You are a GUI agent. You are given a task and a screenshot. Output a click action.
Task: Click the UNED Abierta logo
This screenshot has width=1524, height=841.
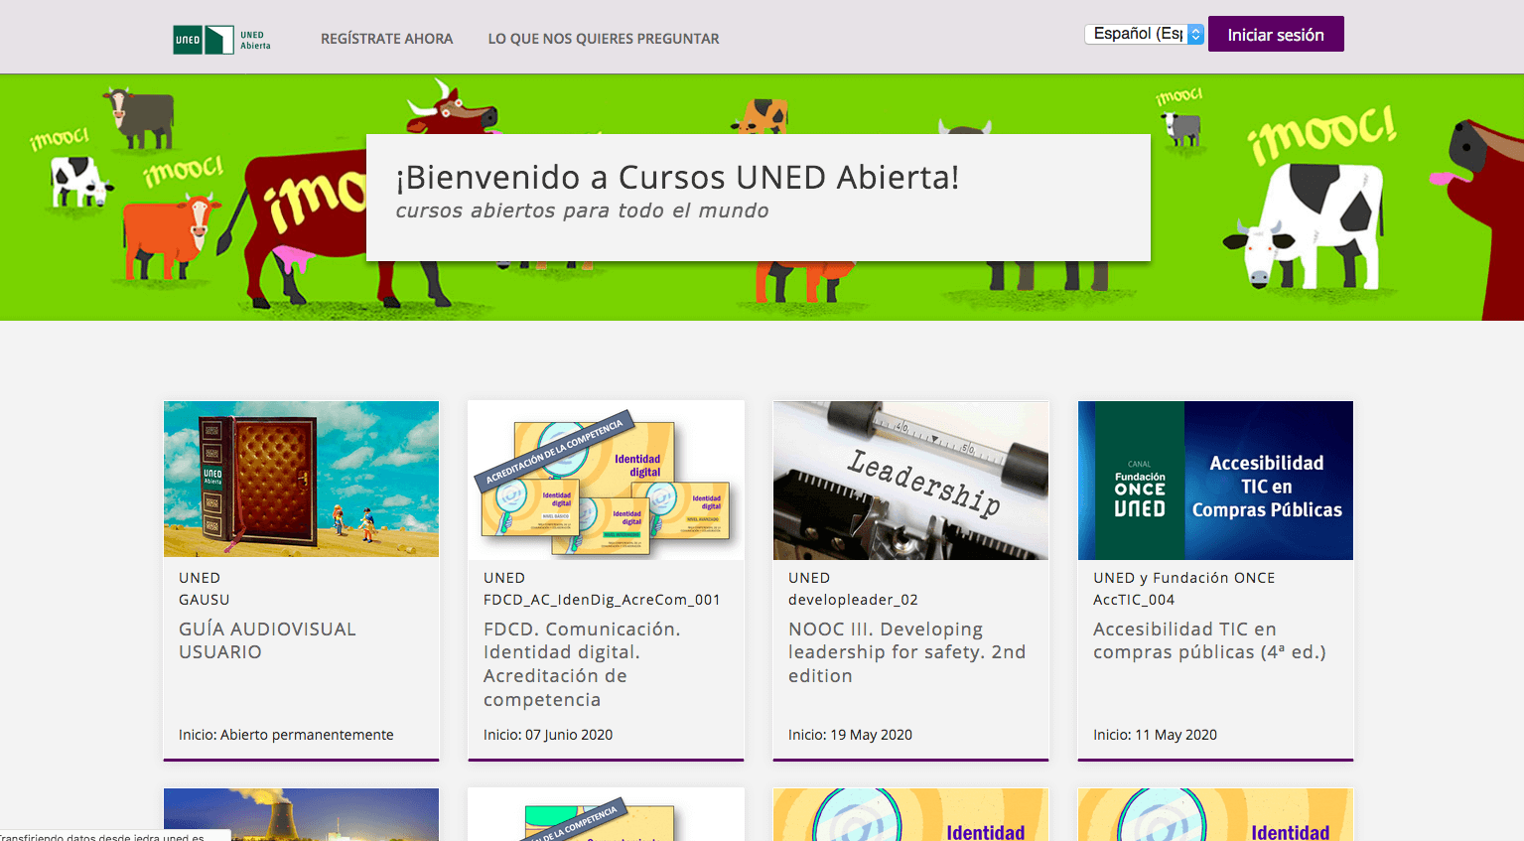(222, 40)
